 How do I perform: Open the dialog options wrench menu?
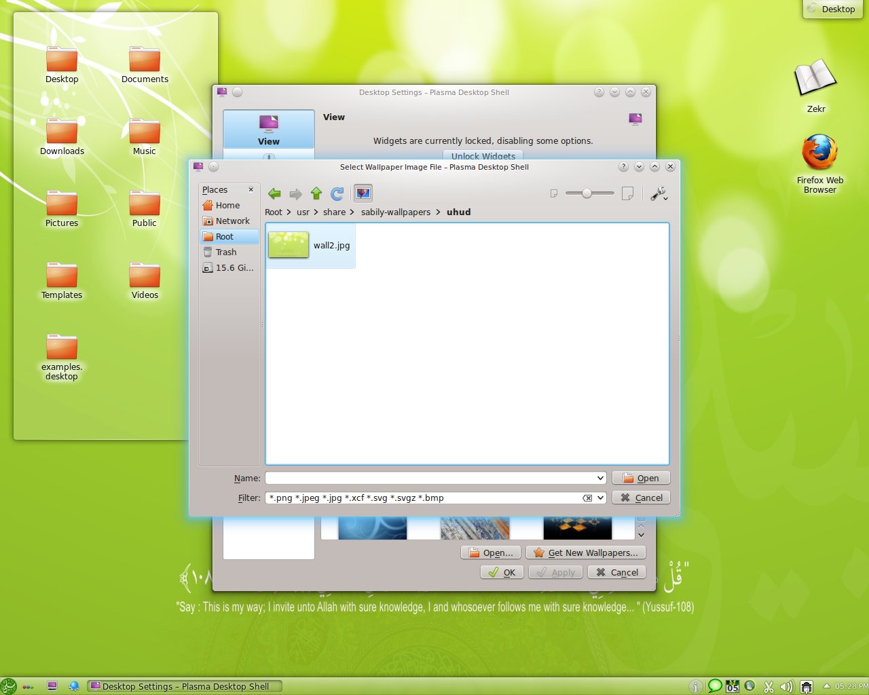click(x=658, y=193)
